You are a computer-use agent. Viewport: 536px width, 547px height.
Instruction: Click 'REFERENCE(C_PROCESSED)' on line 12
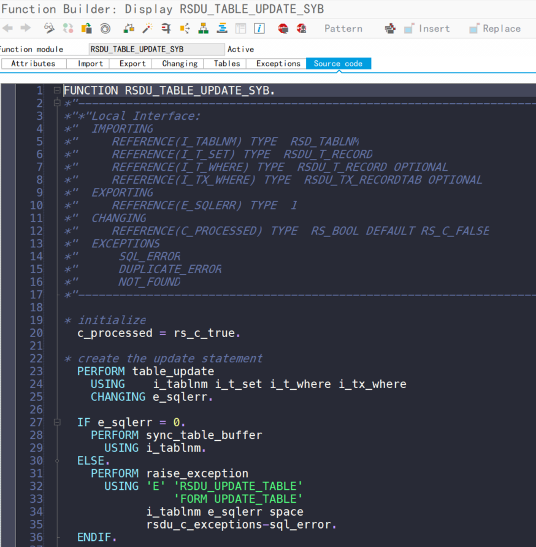[187, 231]
